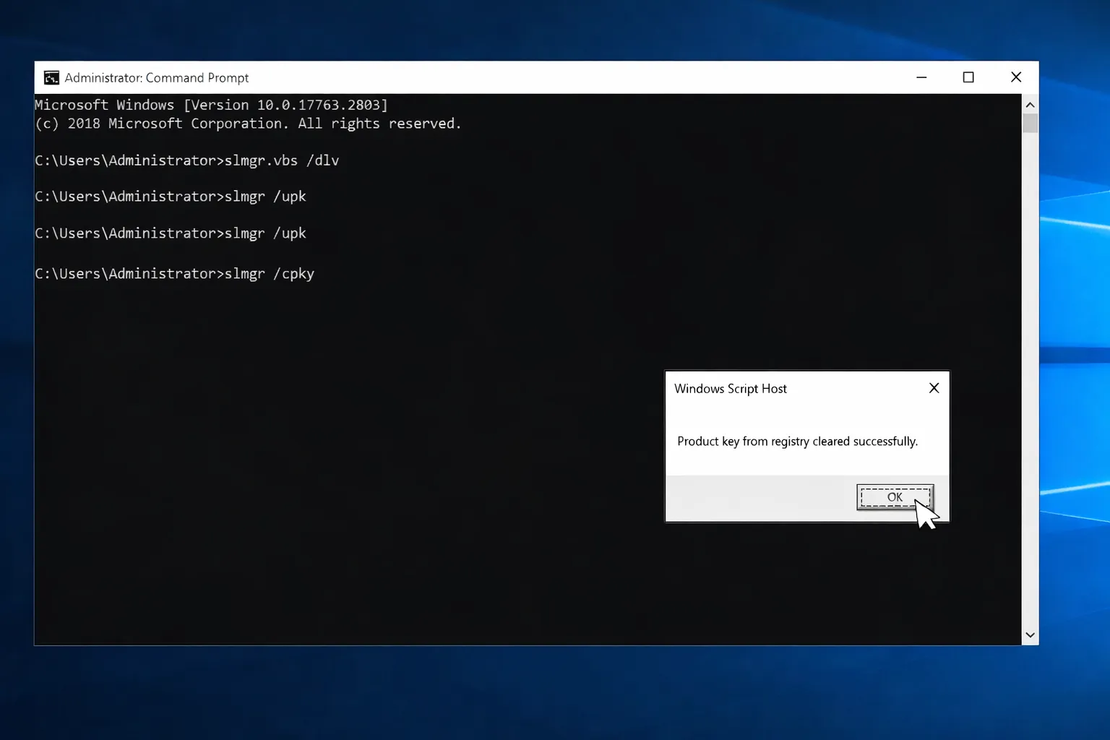Screen dimensions: 1110x740
Task: Click the highlighted OK confirmation button
Action: click(x=895, y=497)
